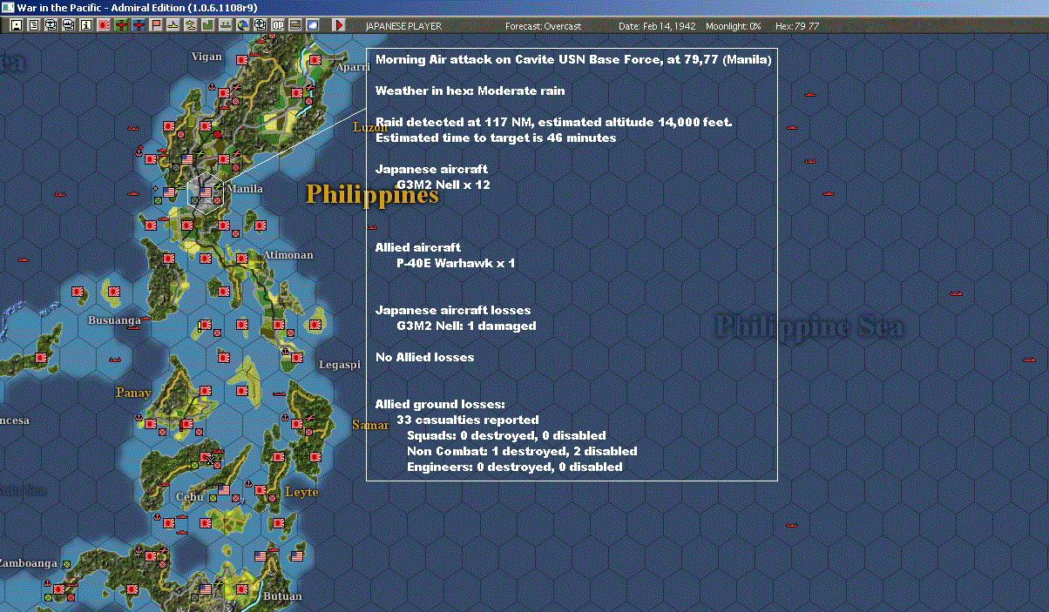
Task: Click the double yellow ships toolbar icon
Action: coord(190,25)
